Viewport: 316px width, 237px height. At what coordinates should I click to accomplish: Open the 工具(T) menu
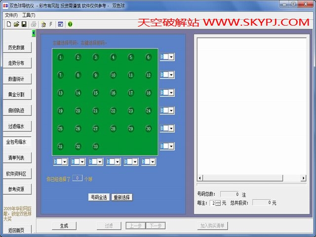29,15
